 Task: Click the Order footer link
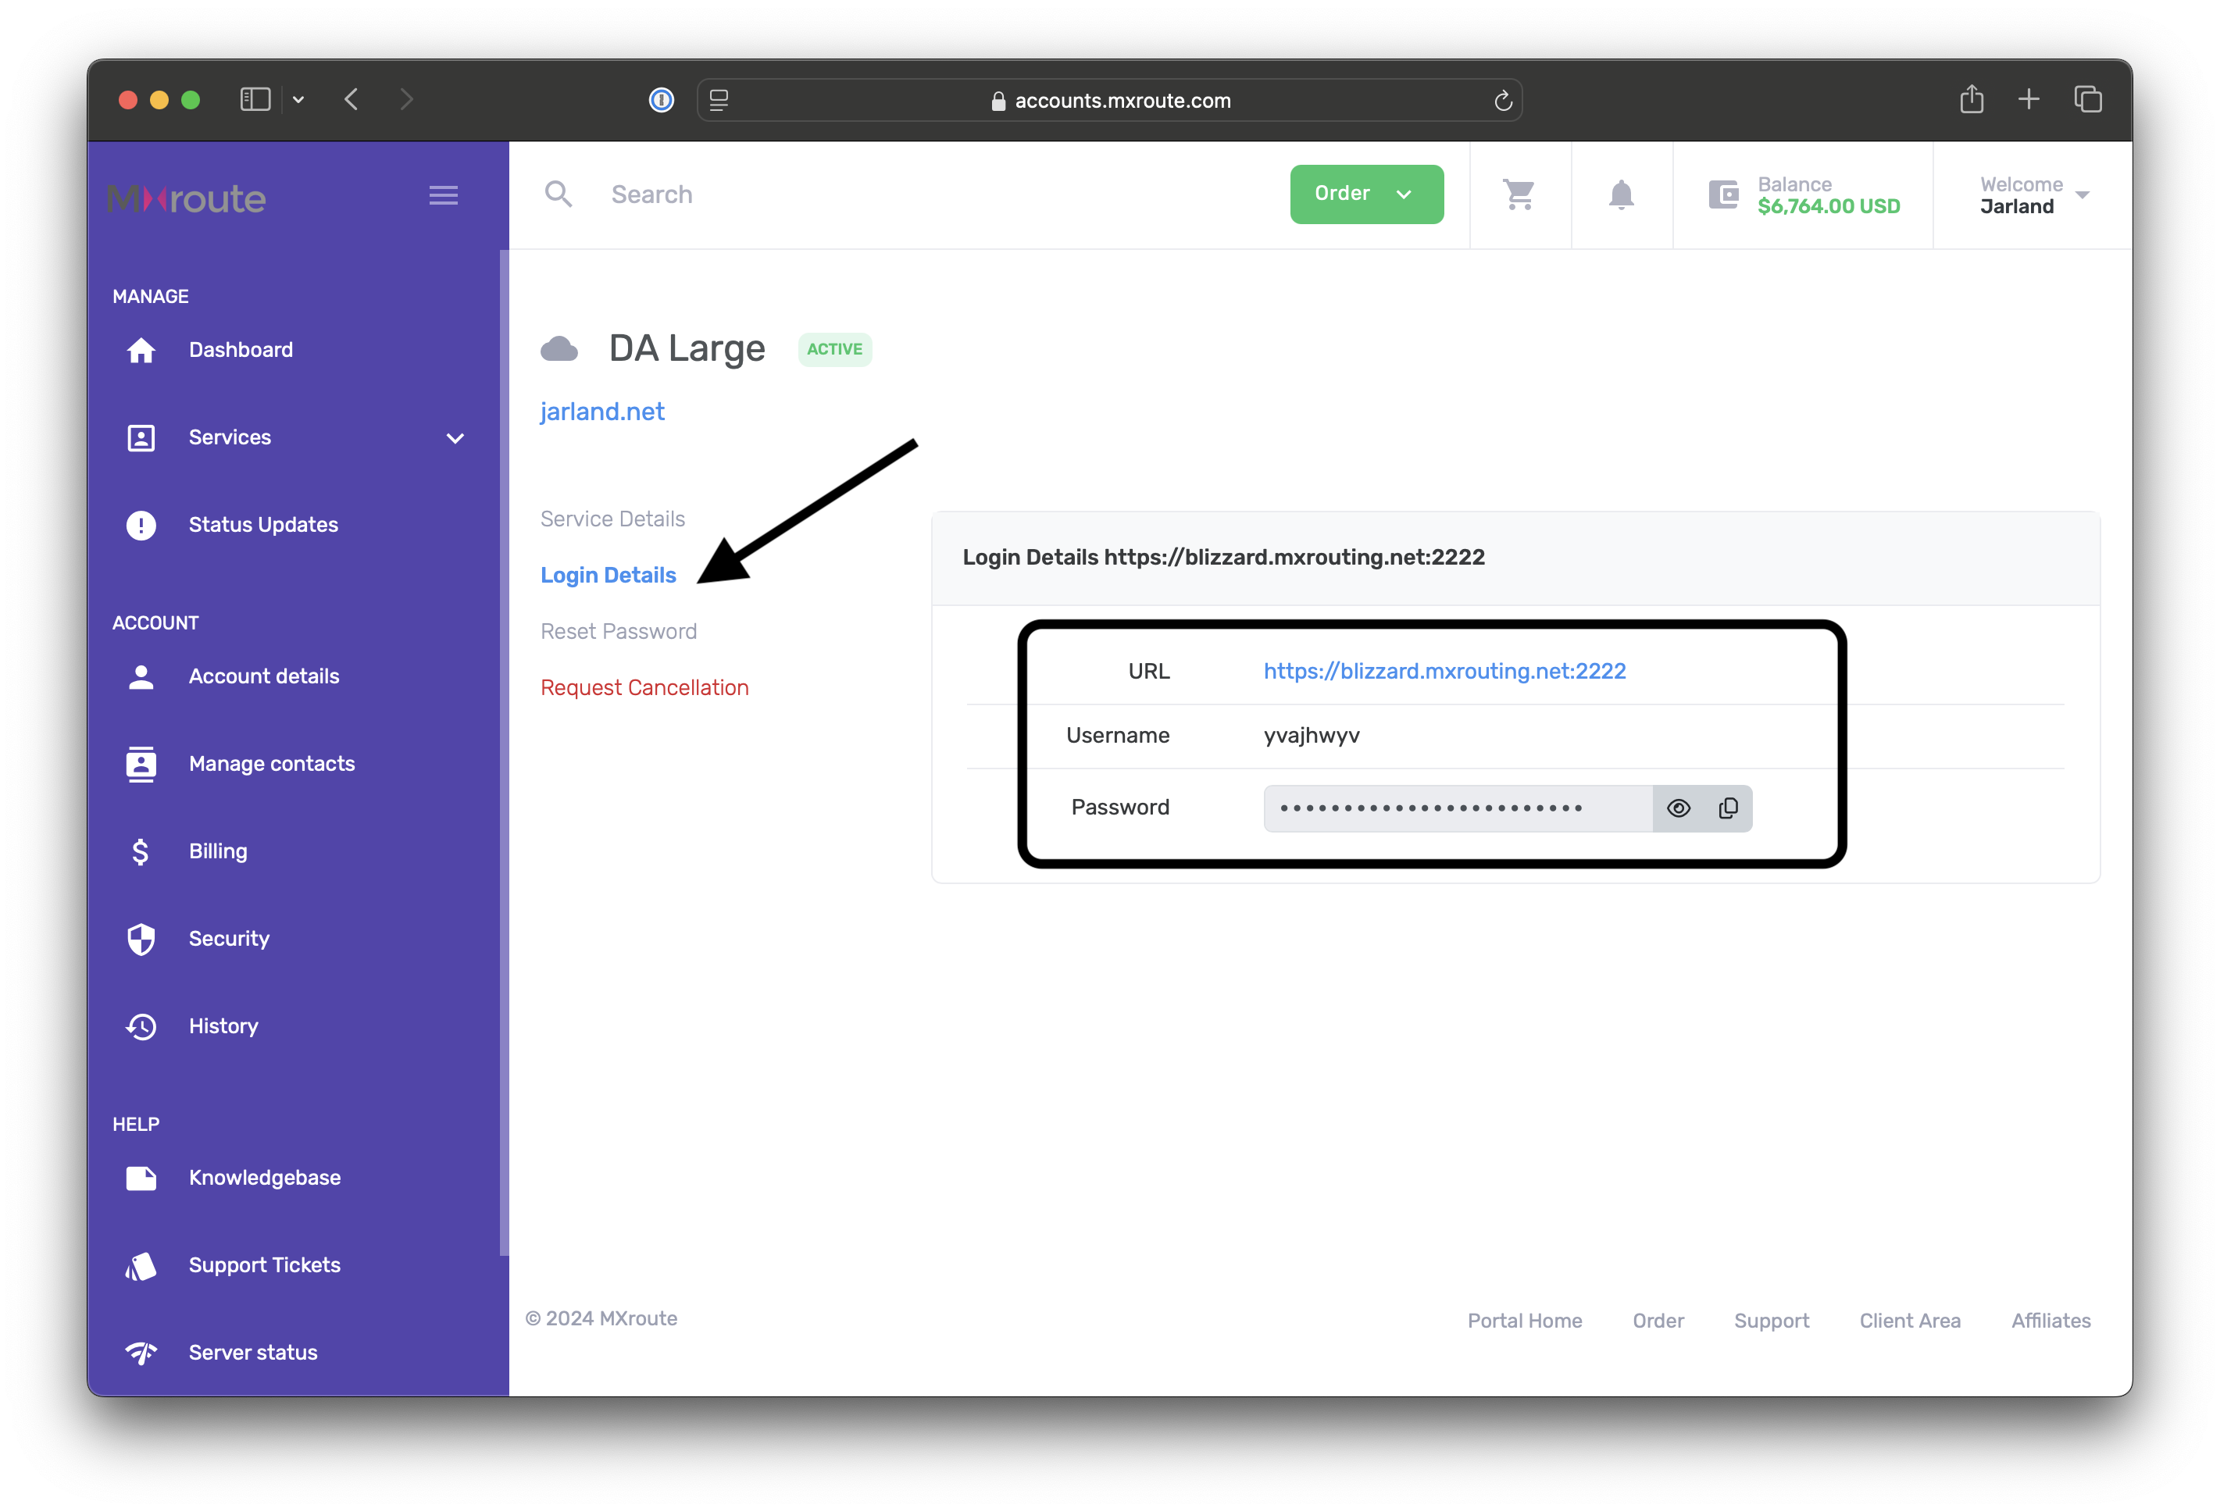pos(1658,1320)
